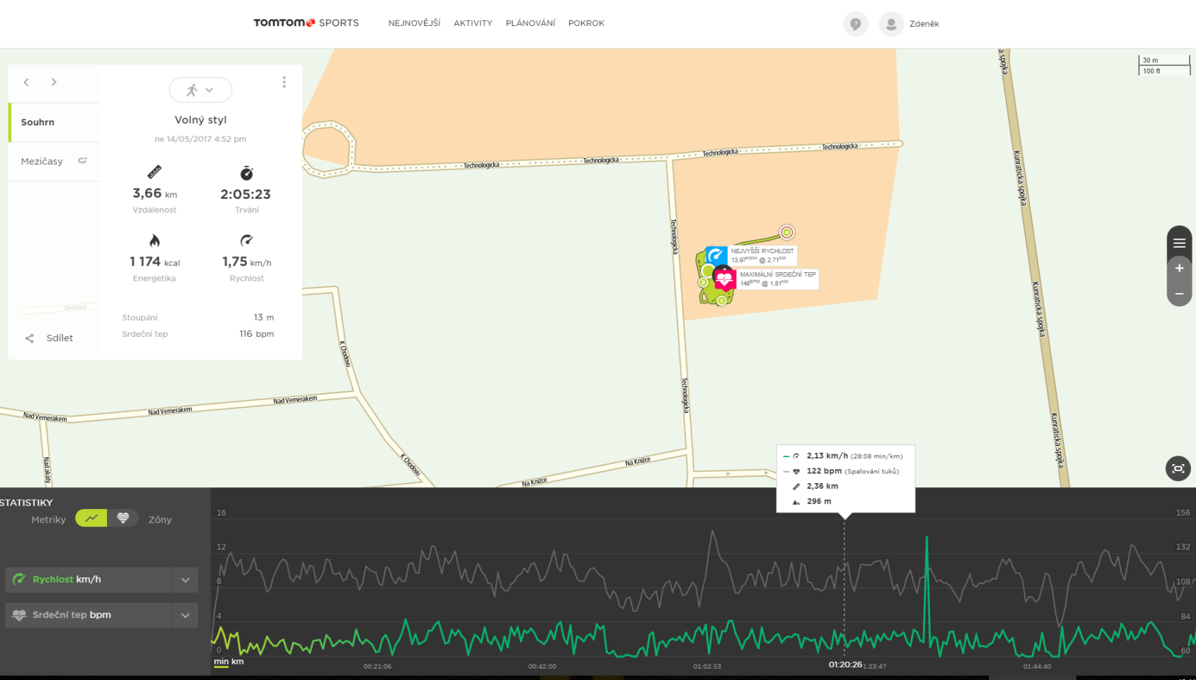
Task: Set chart axis to km
Action: point(238,662)
